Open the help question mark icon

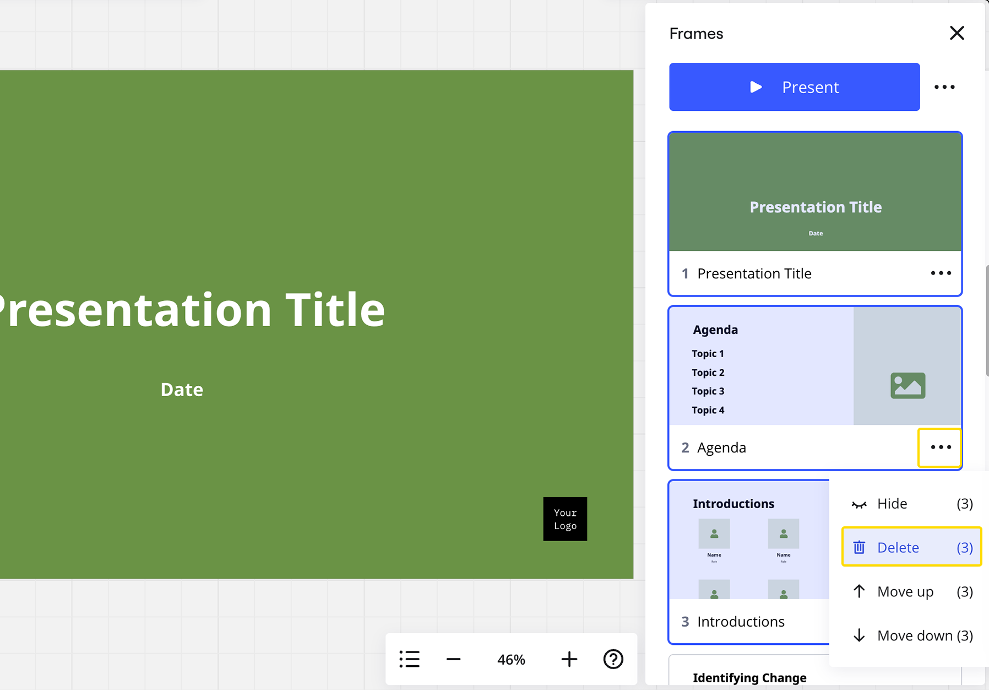(x=613, y=659)
